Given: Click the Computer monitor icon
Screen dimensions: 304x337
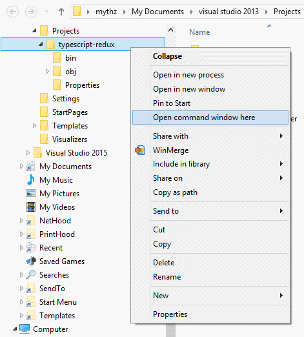Looking at the screenshot, I should 25,329.
